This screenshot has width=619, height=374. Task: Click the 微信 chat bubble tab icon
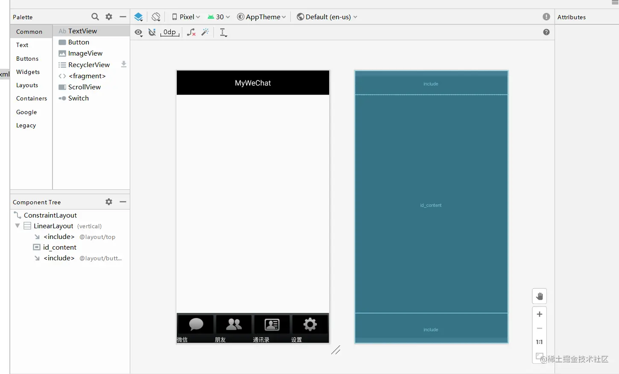click(x=196, y=324)
